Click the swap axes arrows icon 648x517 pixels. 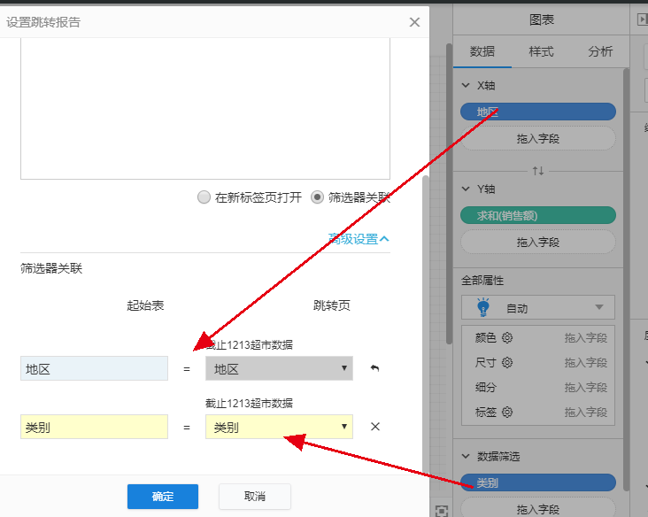pyautogui.click(x=538, y=170)
